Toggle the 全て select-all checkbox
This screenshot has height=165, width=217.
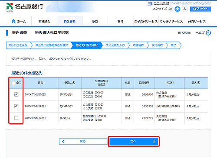tap(13, 83)
